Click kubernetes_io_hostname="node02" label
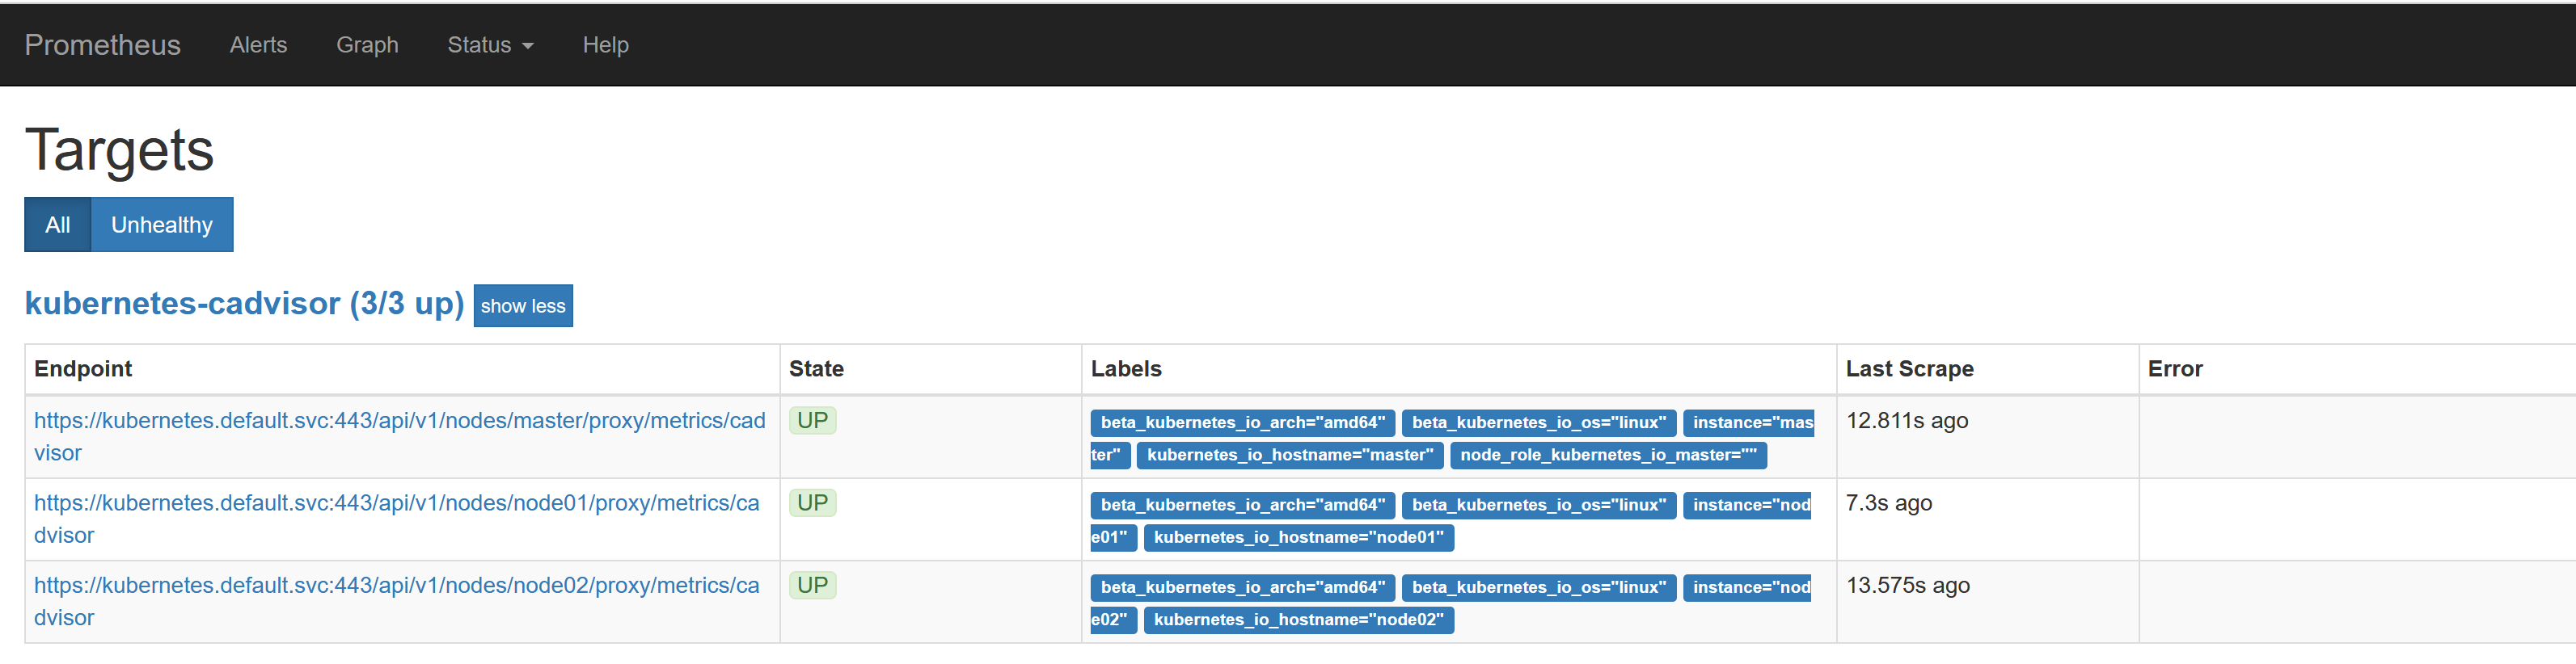This screenshot has width=2576, height=664. pos(1299,620)
